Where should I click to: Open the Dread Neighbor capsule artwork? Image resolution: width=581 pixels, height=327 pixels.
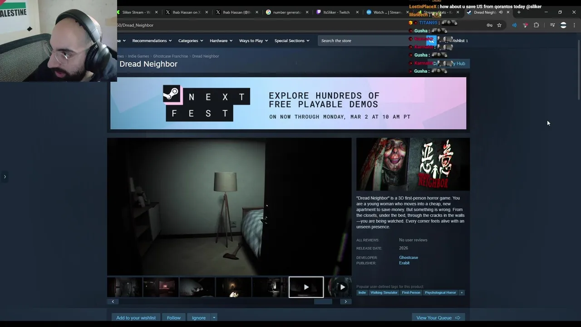click(x=413, y=164)
